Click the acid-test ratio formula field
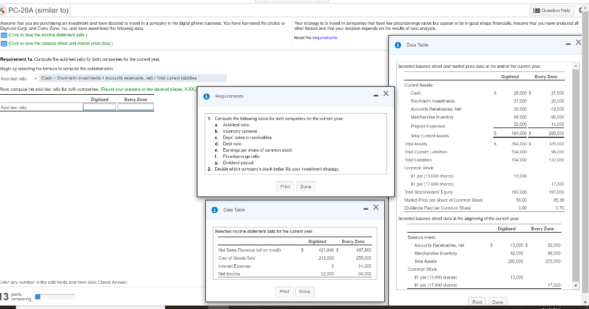The image size is (589, 309). (133, 78)
